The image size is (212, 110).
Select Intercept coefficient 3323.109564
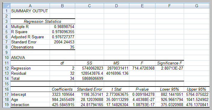62,94
